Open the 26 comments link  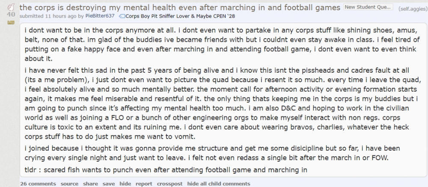38,184
